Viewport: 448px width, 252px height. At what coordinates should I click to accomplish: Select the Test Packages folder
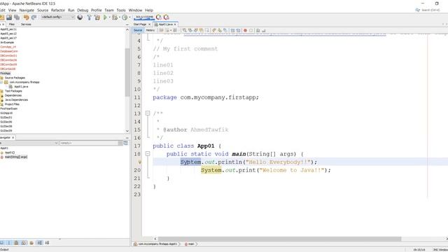click(x=13, y=91)
